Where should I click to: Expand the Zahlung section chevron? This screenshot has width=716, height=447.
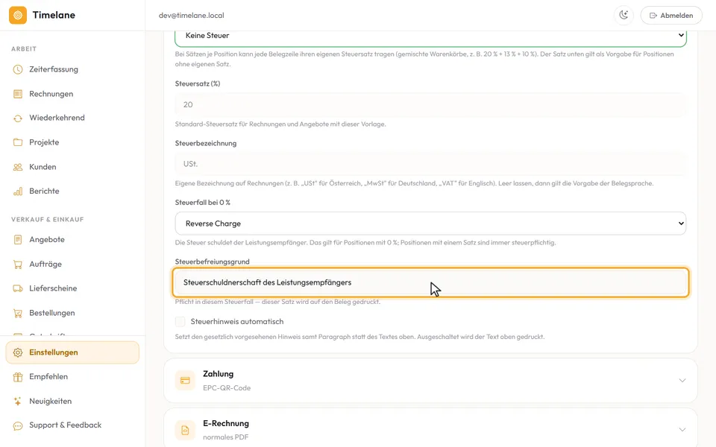point(682,381)
